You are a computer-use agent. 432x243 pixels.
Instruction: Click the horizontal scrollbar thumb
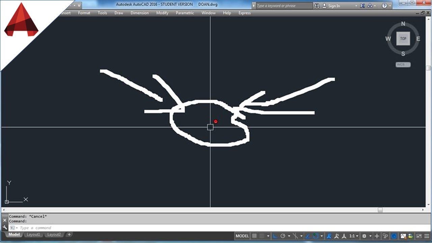[x=380, y=210]
